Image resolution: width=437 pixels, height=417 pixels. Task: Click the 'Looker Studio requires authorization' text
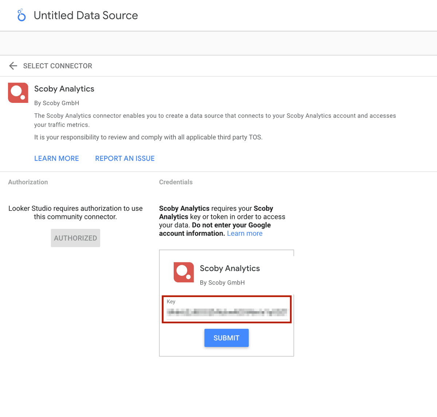pos(75,212)
